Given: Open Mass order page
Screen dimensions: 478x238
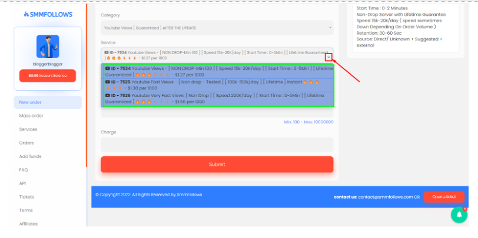Looking at the screenshot, I should point(31,116).
